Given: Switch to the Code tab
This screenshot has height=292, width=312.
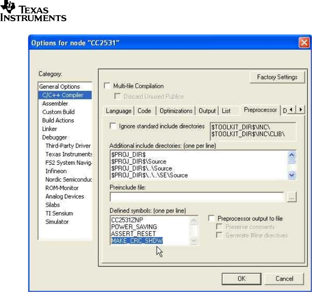Looking at the screenshot, I should tap(144, 111).
